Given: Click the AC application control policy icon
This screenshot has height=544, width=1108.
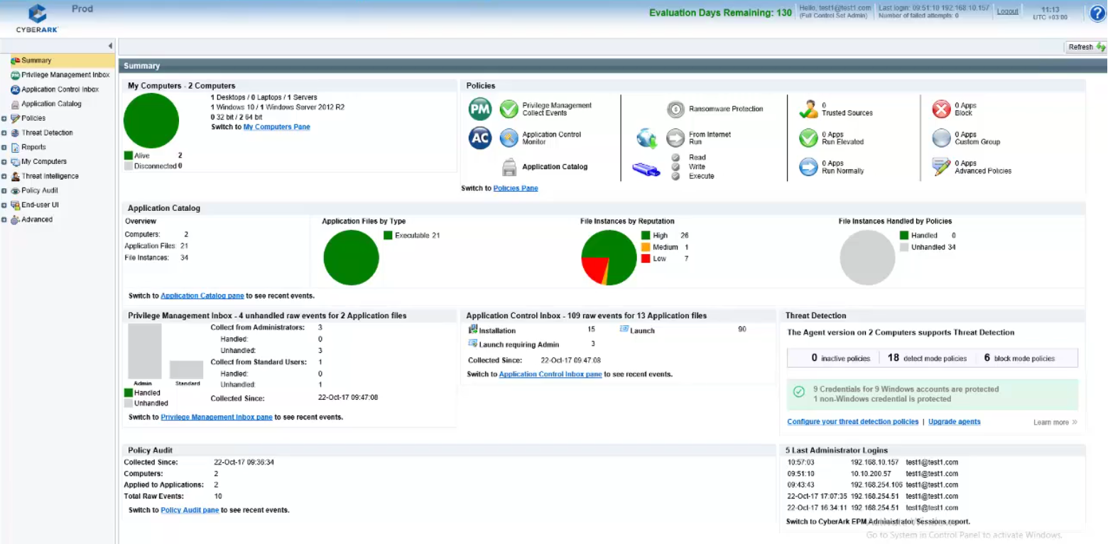Looking at the screenshot, I should (480, 138).
